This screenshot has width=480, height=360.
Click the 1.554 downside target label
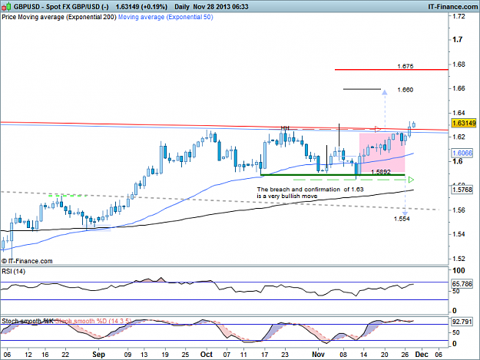coord(402,219)
